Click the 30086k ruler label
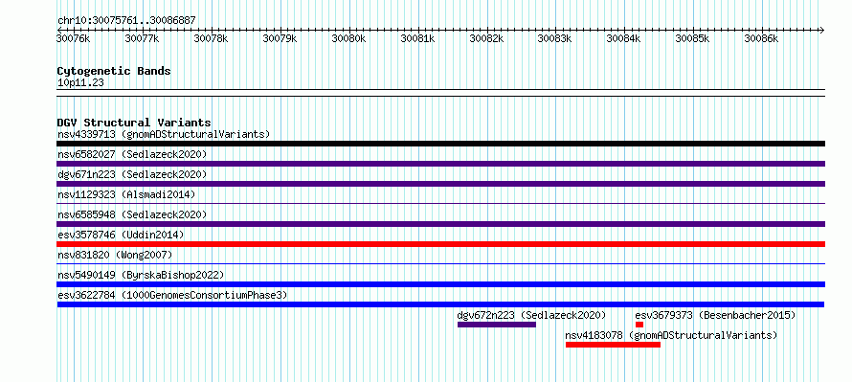This screenshot has width=852, height=382. click(761, 38)
